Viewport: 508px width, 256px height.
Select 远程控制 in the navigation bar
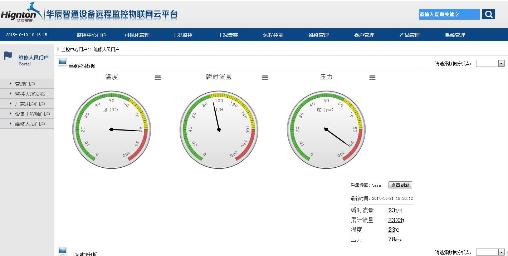[x=273, y=35]
